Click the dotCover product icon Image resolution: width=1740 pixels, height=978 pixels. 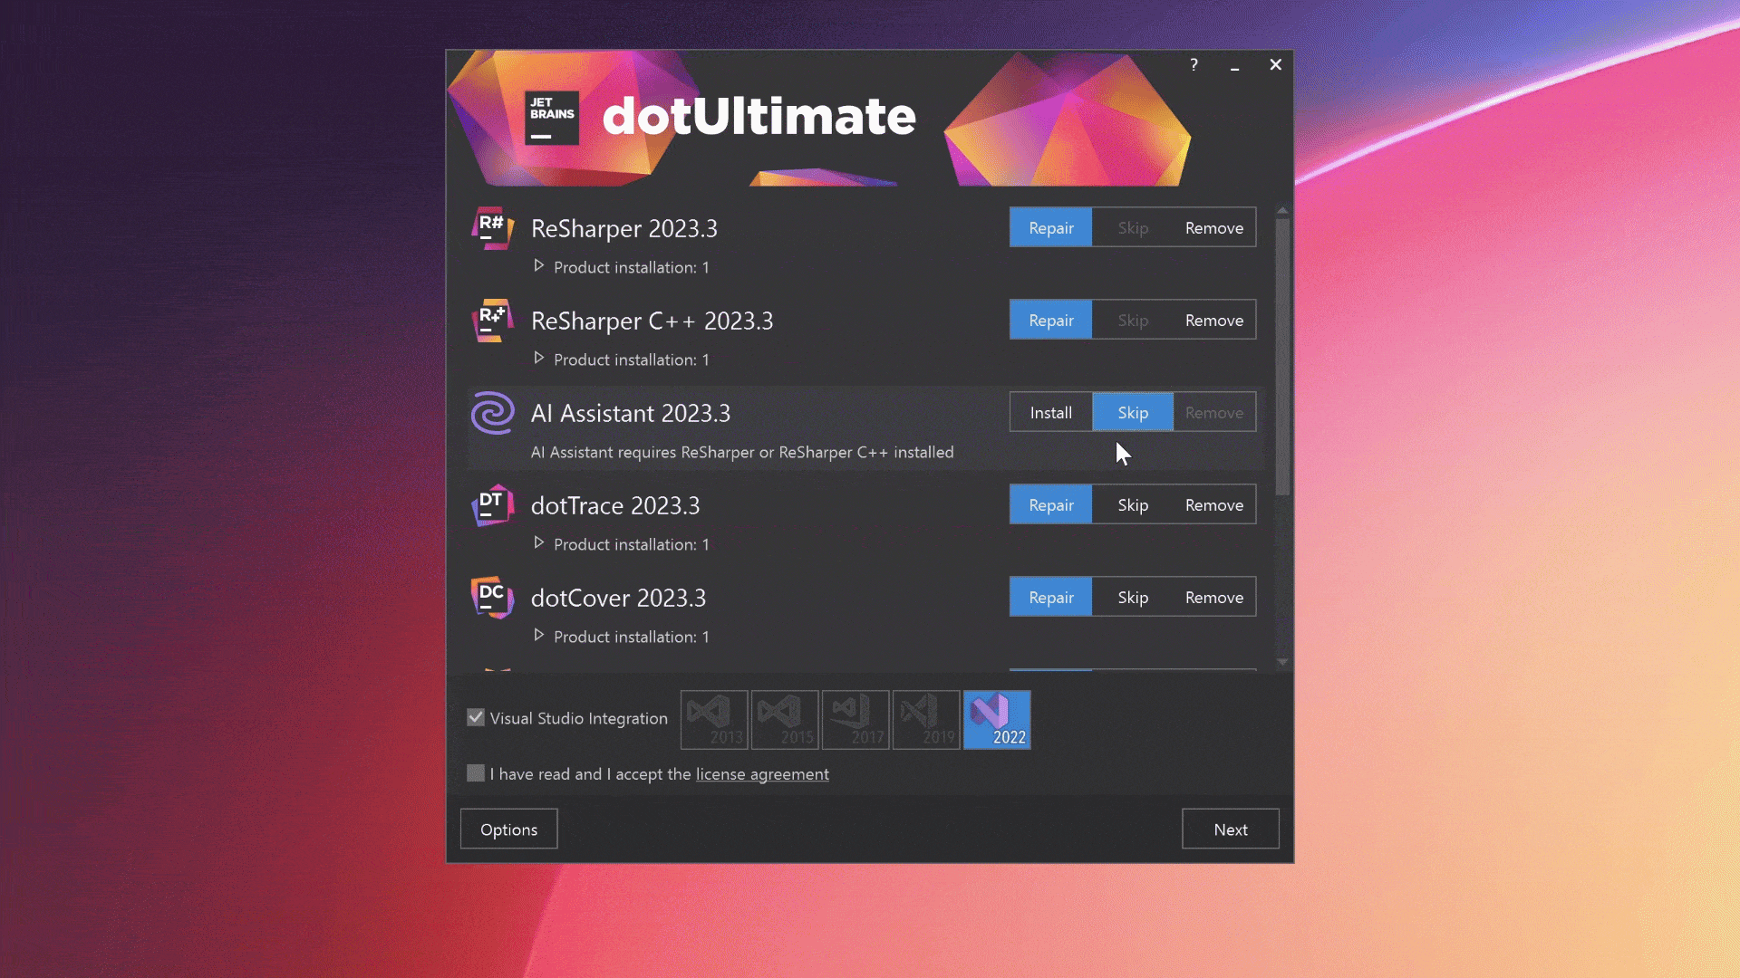(x=492, y=598)
